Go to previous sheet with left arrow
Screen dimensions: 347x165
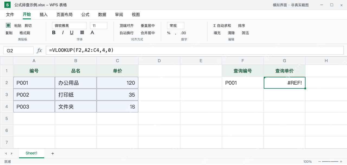(x=6, y=154)
